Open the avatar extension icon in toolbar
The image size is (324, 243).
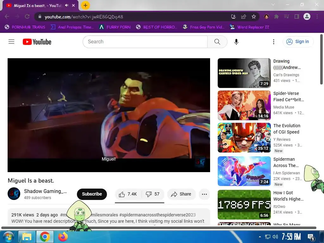[266, 16]
